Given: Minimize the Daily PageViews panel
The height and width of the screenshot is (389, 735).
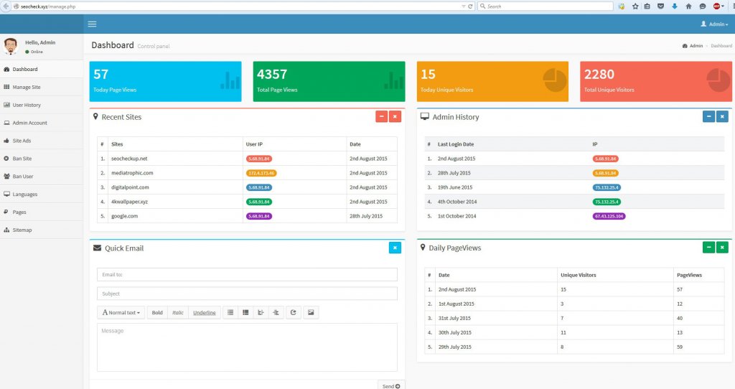Looking at the screenshot, I should click(x=708, y=248).
